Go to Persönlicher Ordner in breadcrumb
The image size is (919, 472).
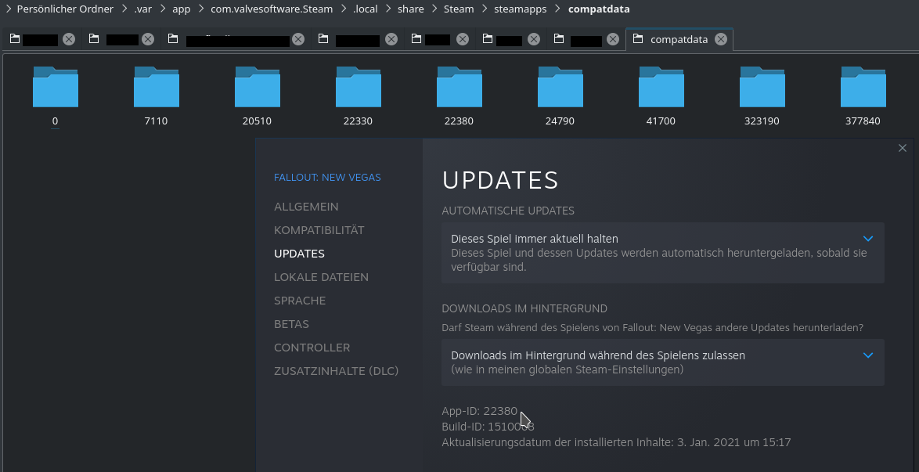pyautogui.click(x=65, y=9)
